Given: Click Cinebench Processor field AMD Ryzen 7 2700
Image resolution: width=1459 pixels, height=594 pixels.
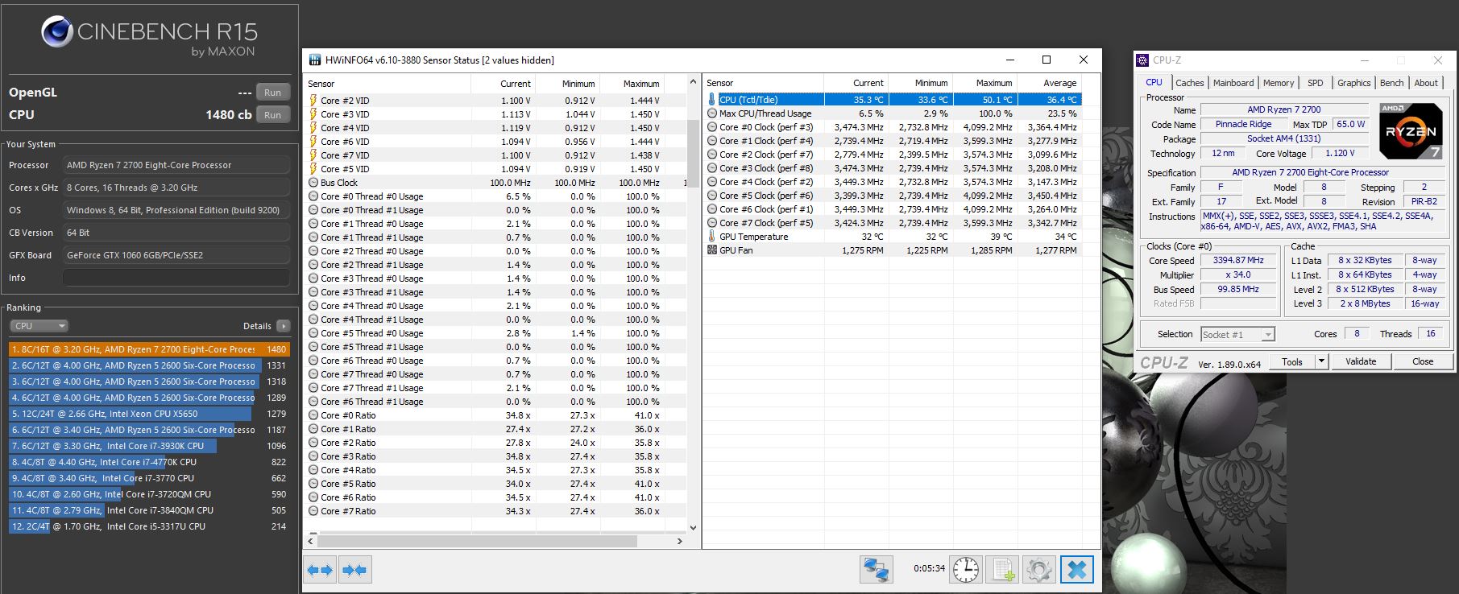Looking at the screenshot, I should [x=176, y=165].
